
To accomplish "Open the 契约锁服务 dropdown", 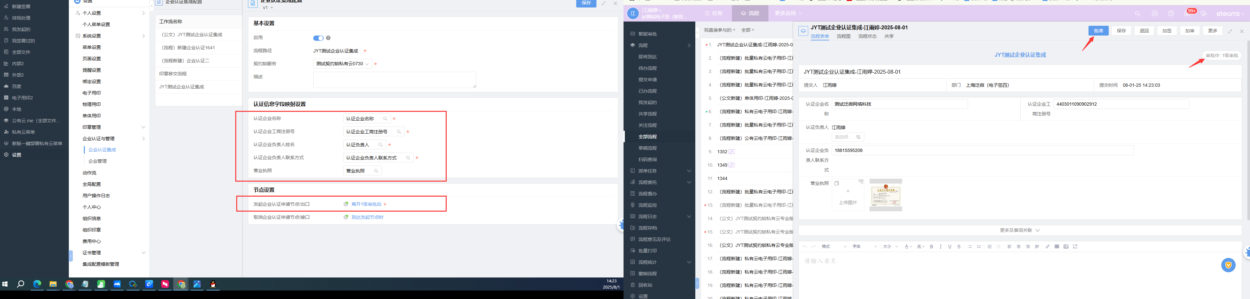I will (x=343, y=64).
